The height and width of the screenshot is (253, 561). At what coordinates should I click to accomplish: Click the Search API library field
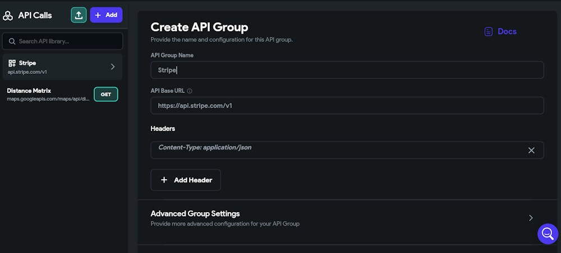pyautogui.click(x=63, y=41)
